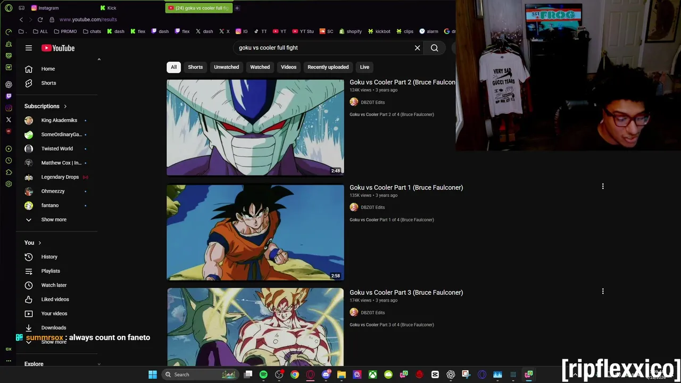Viewport: 681px width, 383px height.
Task: Select the Unwatched filter chip
Action: (227, 67)
